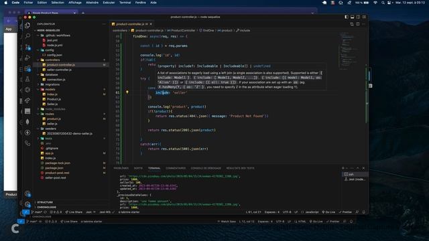Open the notifications bell in status bar
Viewport: 429px width, 241px height.
click(x=363, y=212)
